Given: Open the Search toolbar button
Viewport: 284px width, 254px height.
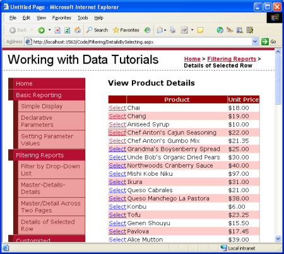Looking at the screenshot, I should tap(97, 30).
